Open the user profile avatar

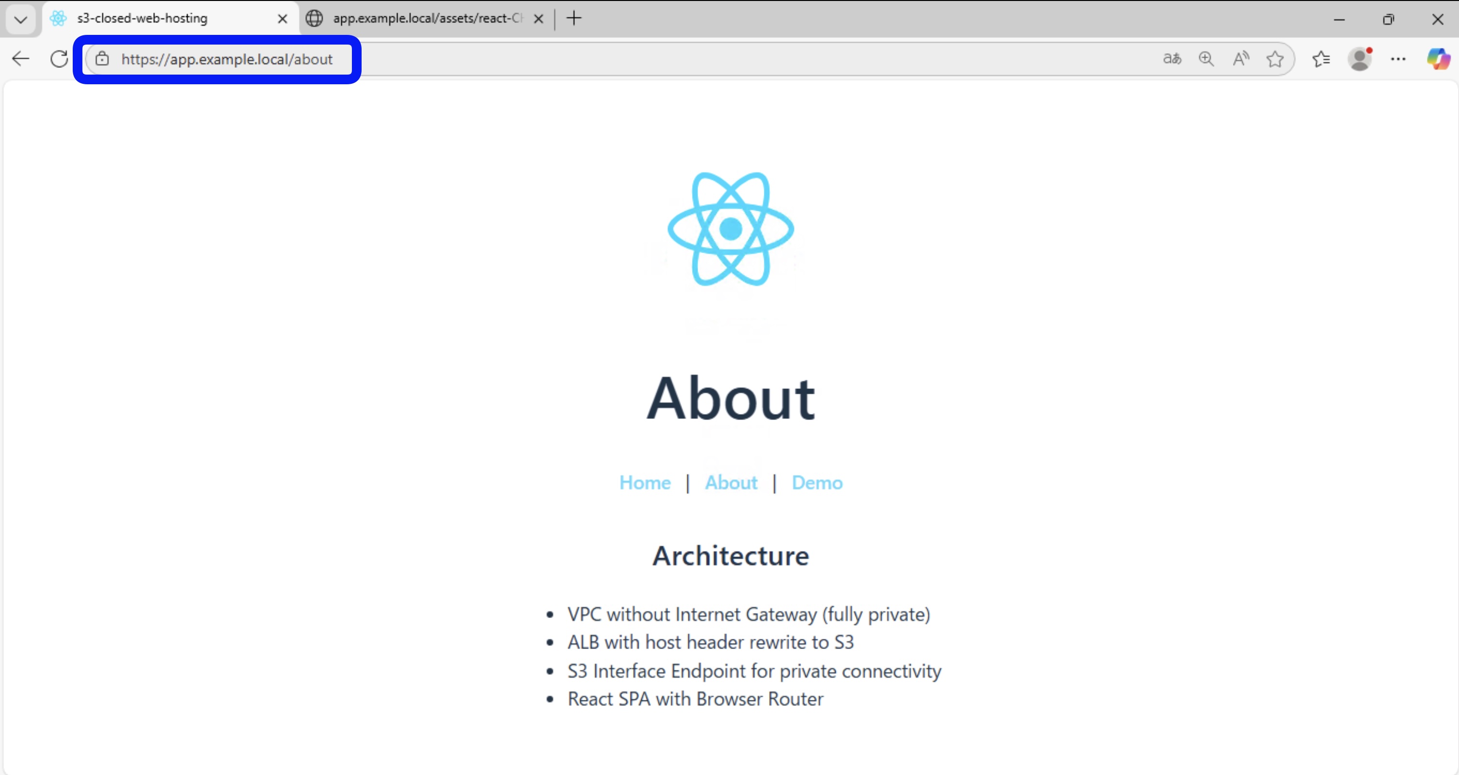1360,59
